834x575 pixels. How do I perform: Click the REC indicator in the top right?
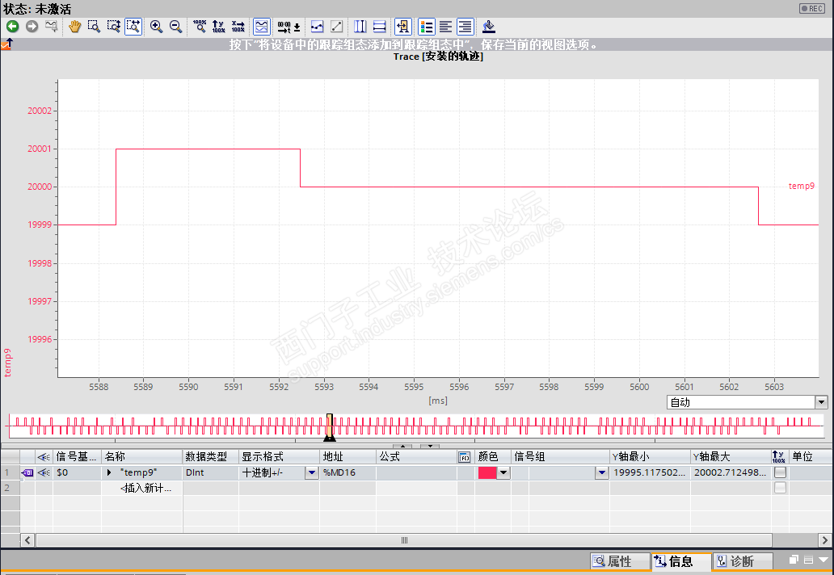(x=812, y=9)
